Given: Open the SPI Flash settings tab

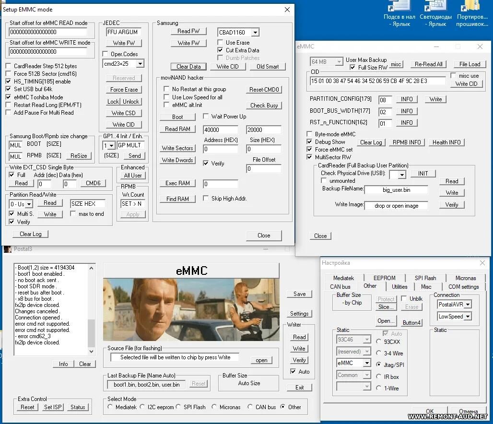Looking at the screenshot, I should (425, 278).
